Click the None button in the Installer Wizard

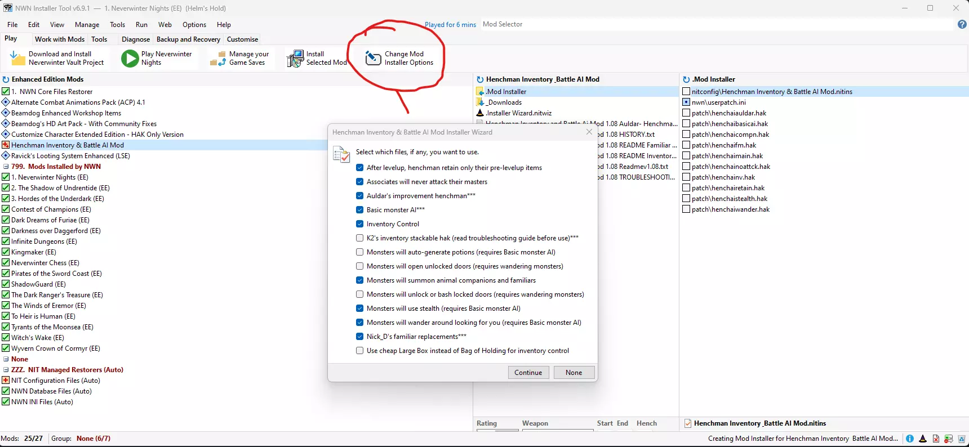(574, 373)
